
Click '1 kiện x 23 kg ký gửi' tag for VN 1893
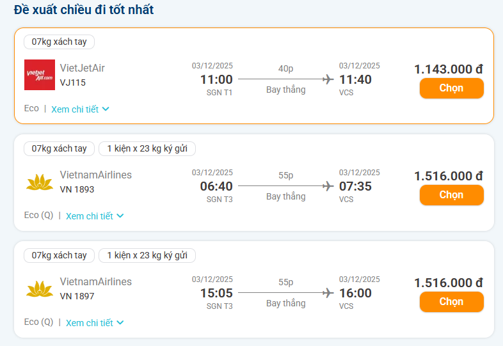pos(147,149)
